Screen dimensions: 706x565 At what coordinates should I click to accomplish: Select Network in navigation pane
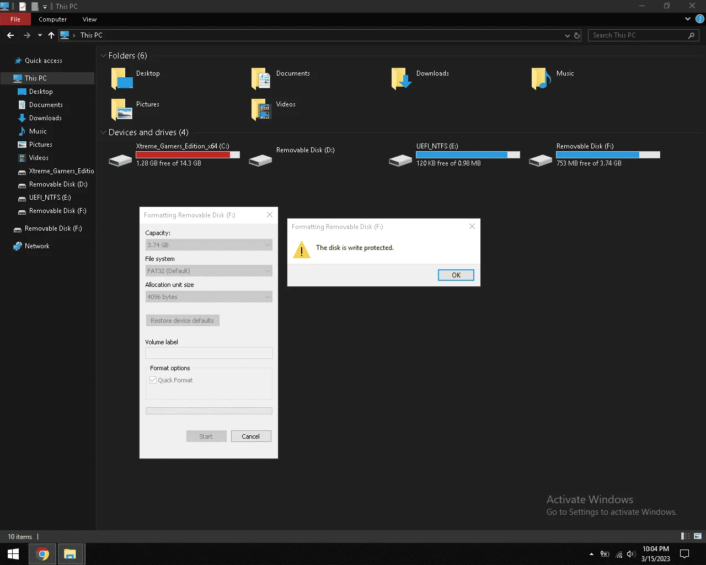[x=37, y=246]
